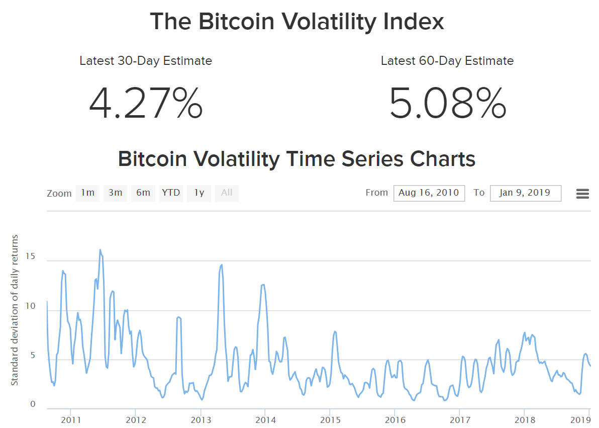599x428 pixels.
Task: Select the 1y zoom range
Action: 199,193
